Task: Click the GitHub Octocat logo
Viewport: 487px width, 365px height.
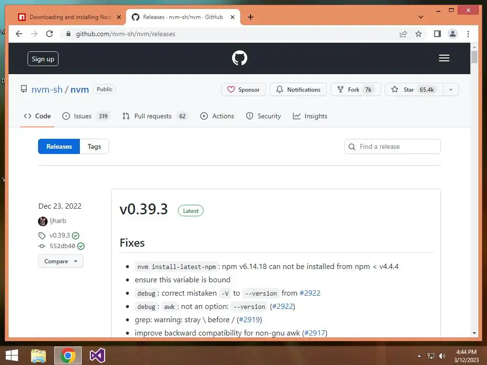Action: pyautogui.click(x=240, y=58)
